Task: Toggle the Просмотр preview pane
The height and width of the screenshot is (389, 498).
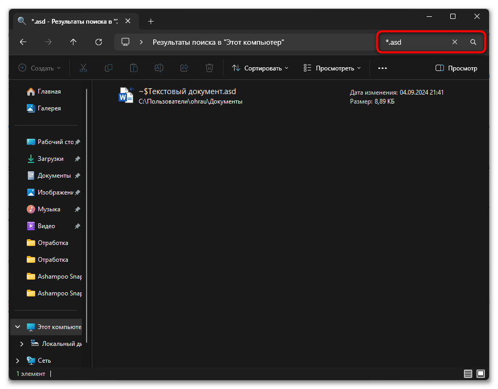Action: [457, 68]
